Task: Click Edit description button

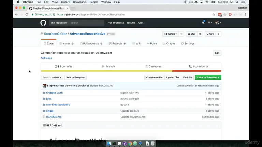Action: click(x=217, y=53)
